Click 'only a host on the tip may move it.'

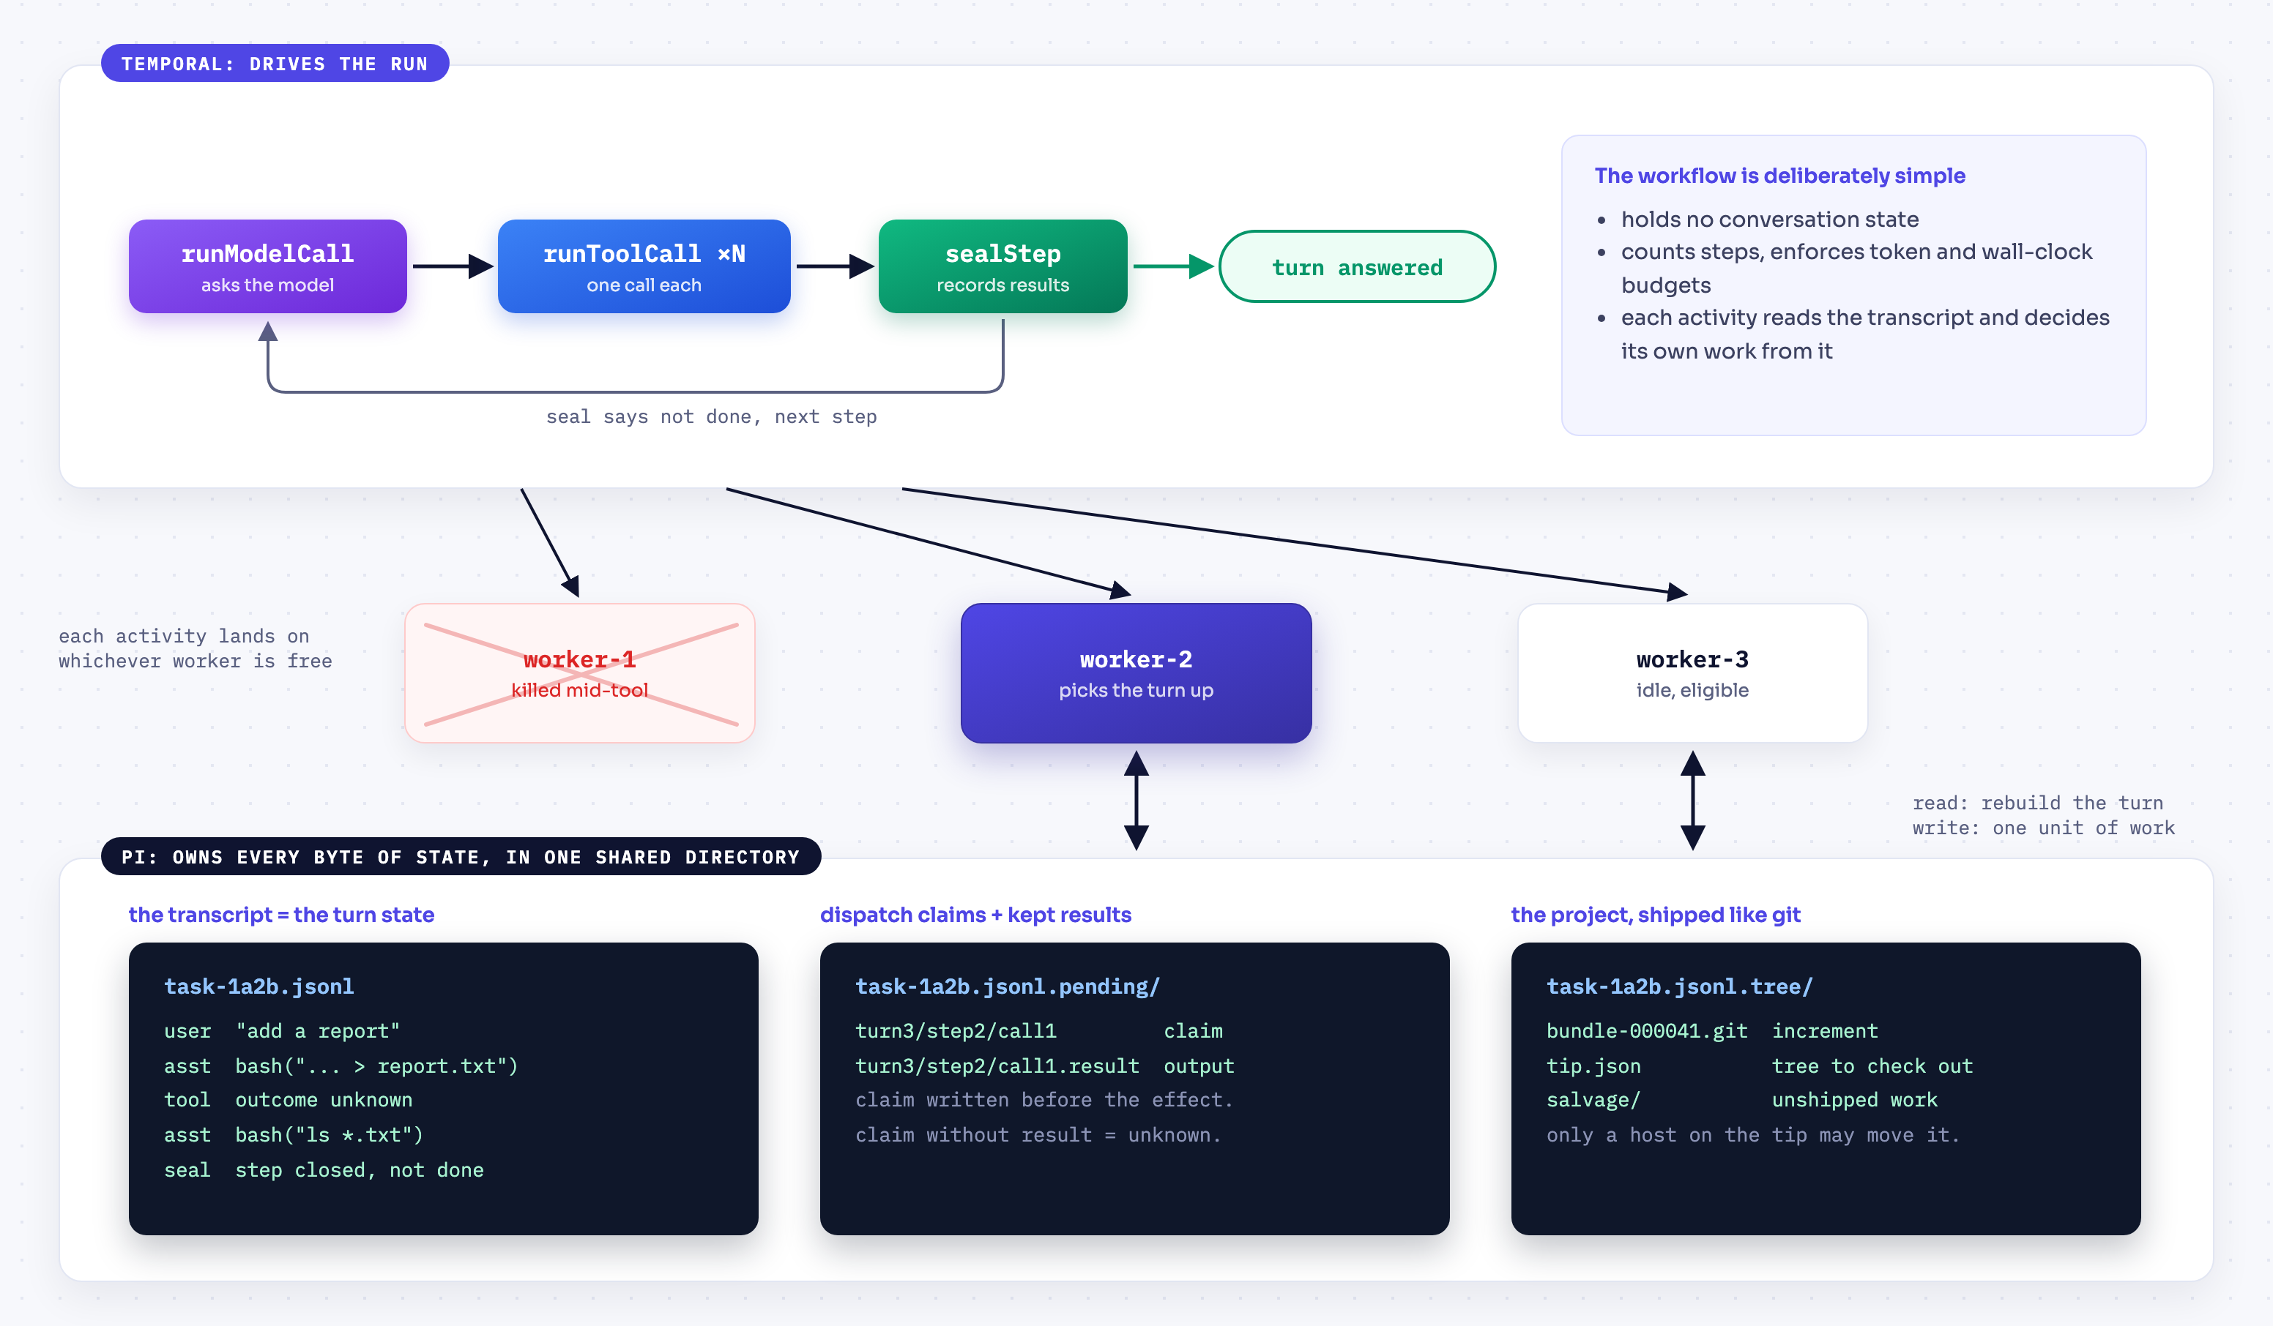(1752, 1135)
